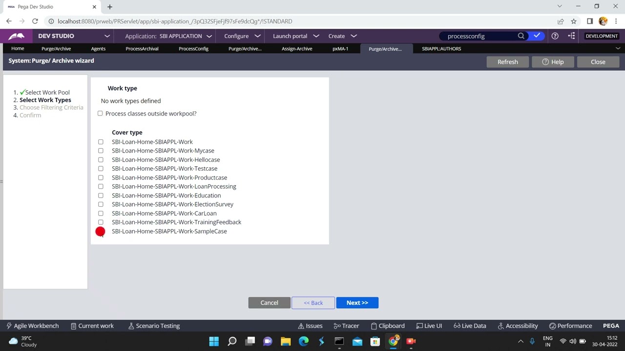The width and height of the screenshot is (625, 351).
Task: Expand the DEV STUDIO dropdown
Action: tap(107, 36)
